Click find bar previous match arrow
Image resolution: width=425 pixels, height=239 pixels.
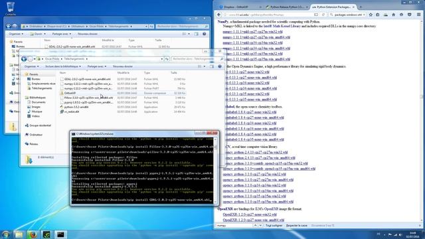click(x=255, y=226)
